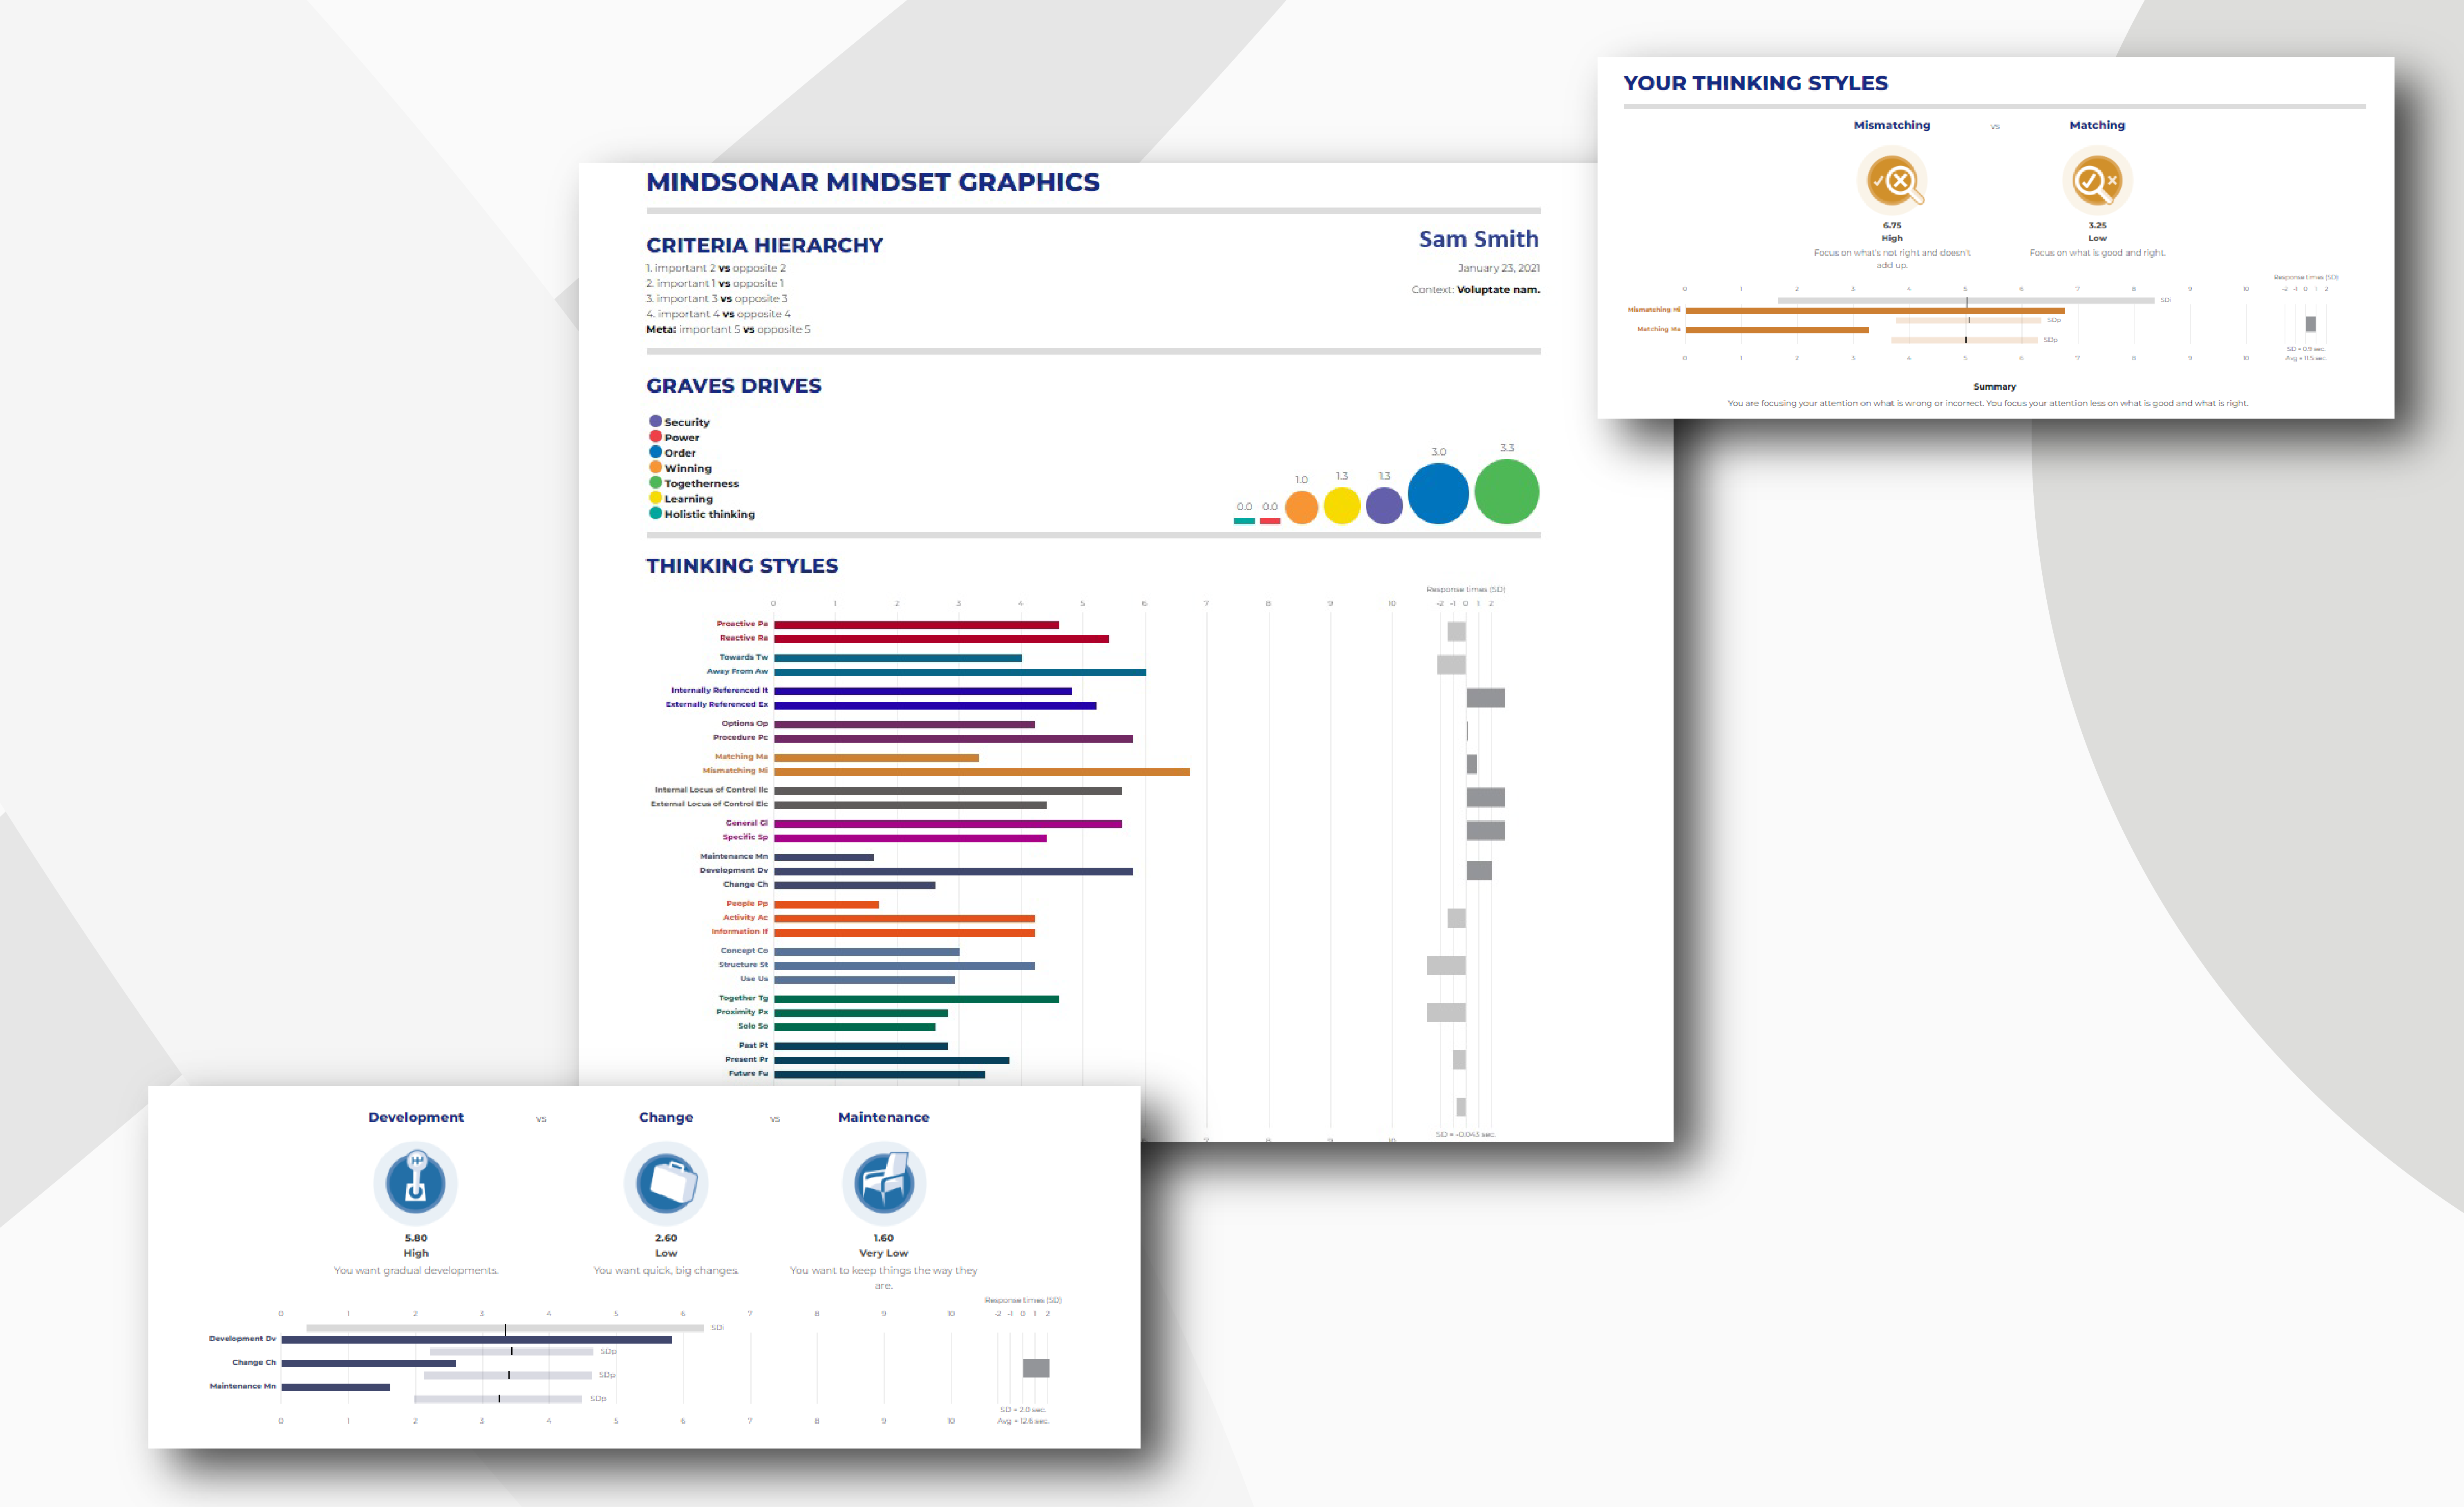2464x1507 pixels.
Task: Click the Procedure Pc purple bar
Action: pyautogui.click(x=953, y=739)
